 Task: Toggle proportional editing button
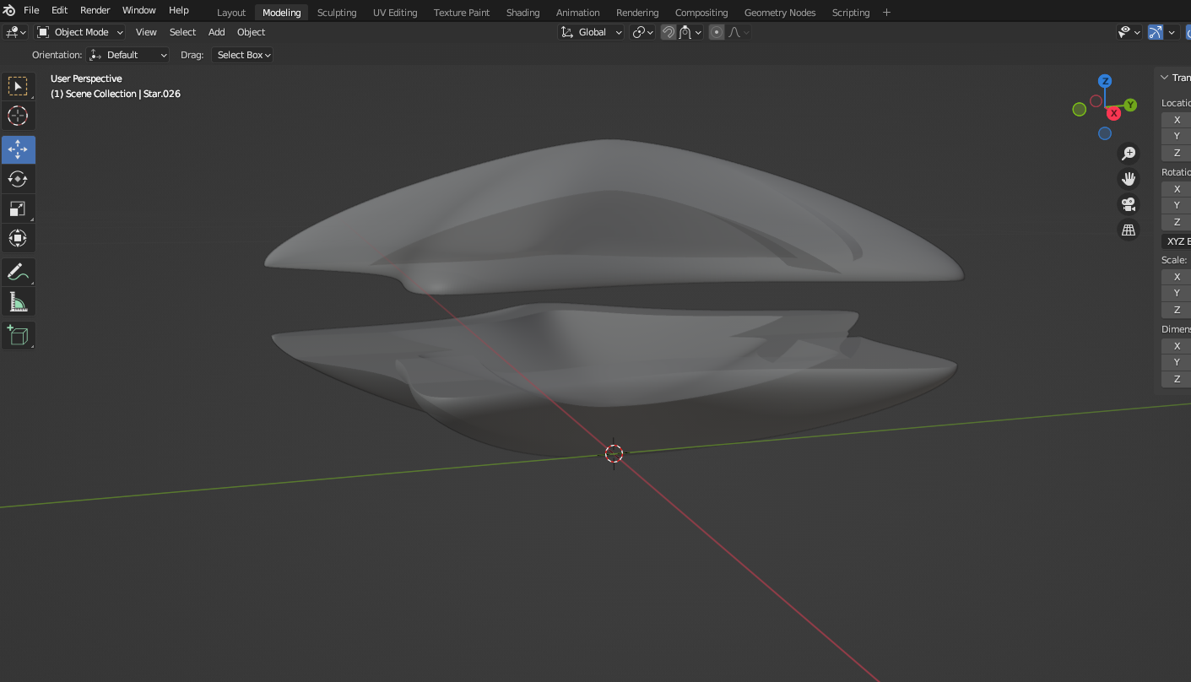tap(717, 32)
